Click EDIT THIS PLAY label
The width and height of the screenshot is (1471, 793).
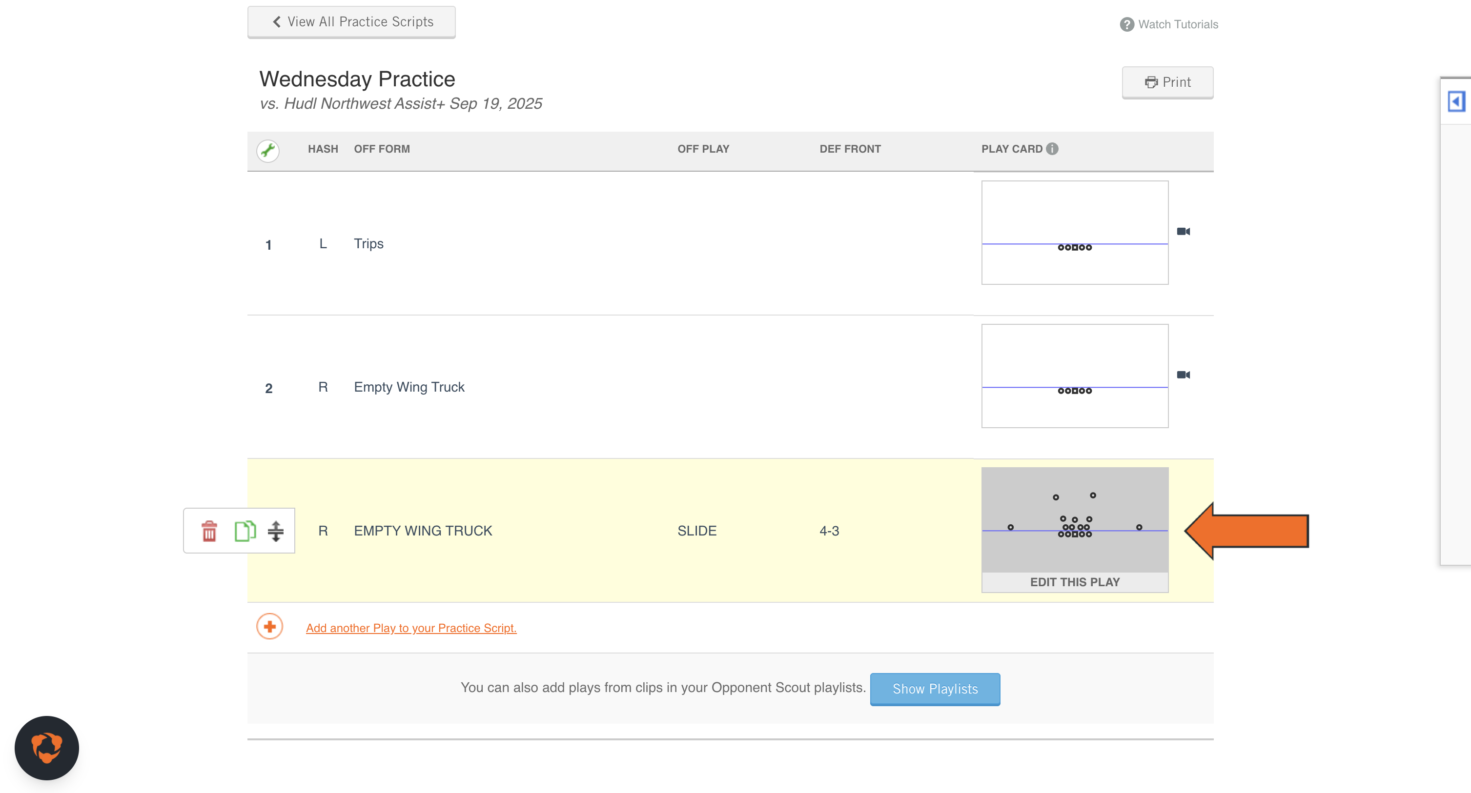1075,582
